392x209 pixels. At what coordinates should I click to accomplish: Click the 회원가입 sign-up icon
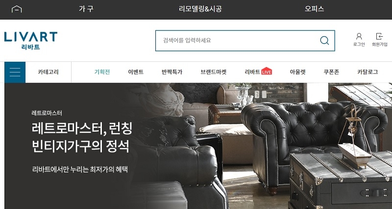click(379, 36)
